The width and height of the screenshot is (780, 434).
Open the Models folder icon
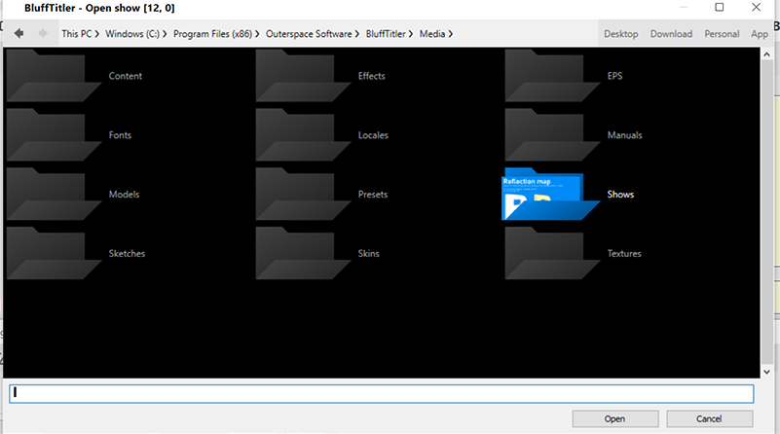click(54, 194)
